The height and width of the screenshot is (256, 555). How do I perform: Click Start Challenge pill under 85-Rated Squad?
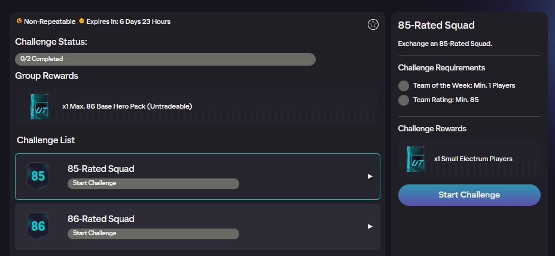tap(153, 183)
